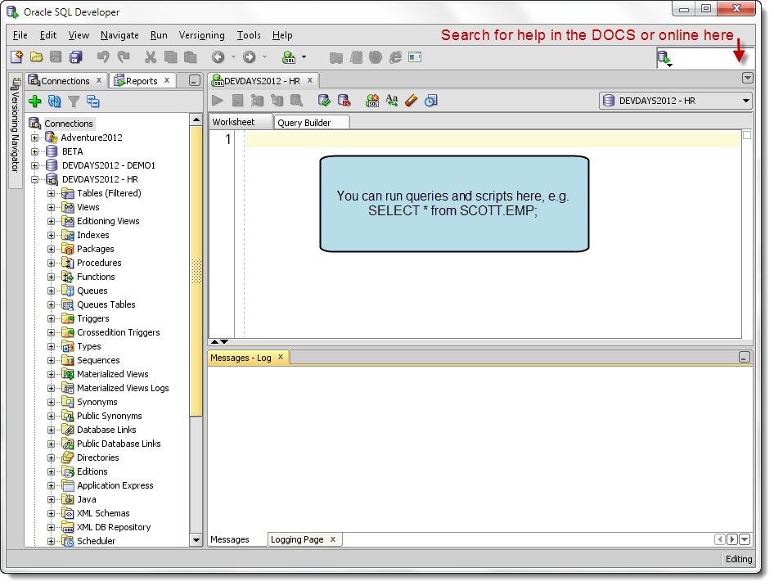Click the Copy icon in toolbar
The width and height of the screenshot is (774, 586).
[171, 57]
